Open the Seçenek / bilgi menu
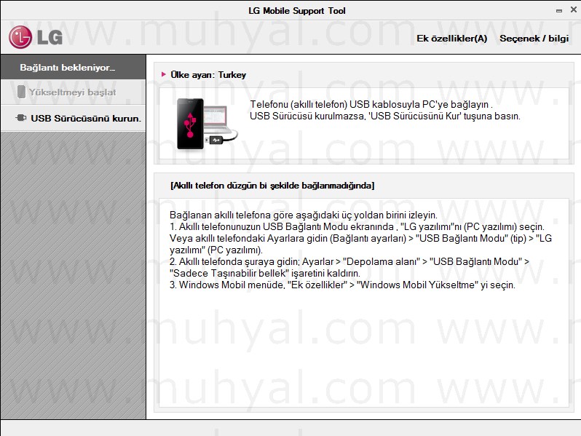 point(534,39)
